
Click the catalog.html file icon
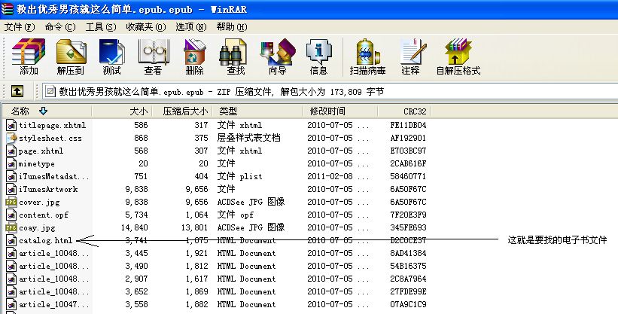11,241
